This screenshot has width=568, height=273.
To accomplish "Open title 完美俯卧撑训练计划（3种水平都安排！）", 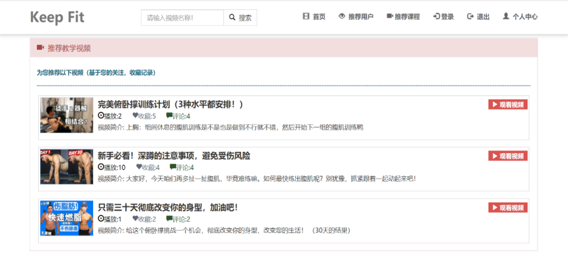I will point(170,104).
